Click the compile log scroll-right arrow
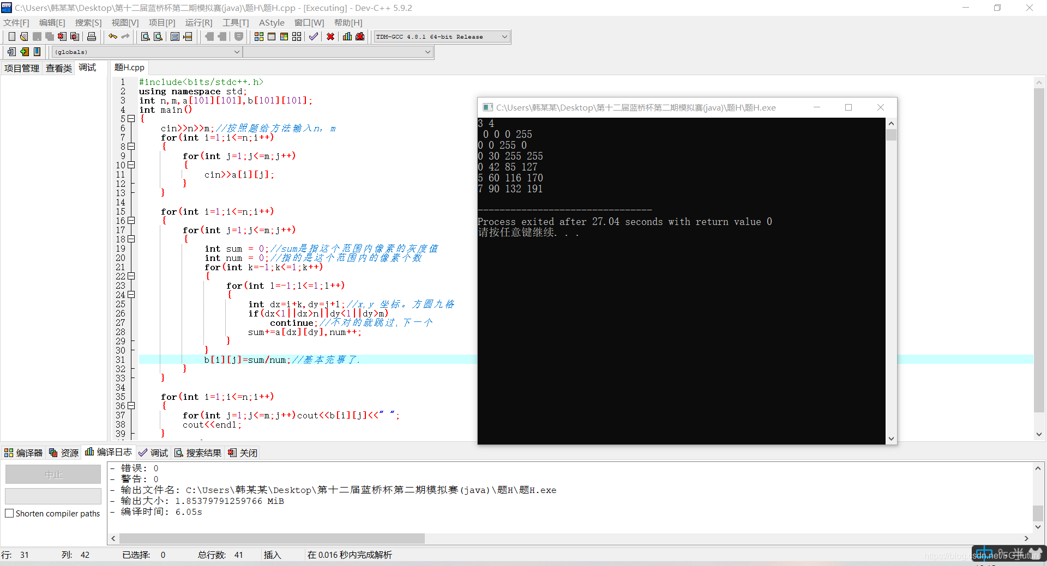This screenshot has width=1047, height=566. coord(1026,538)
